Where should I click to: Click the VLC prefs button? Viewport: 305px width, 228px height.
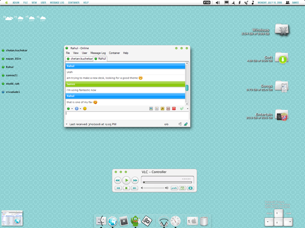tap(174, 188)
